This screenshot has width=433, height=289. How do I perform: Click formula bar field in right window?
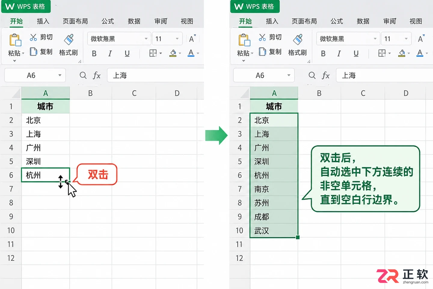click(x=385, y=75)
